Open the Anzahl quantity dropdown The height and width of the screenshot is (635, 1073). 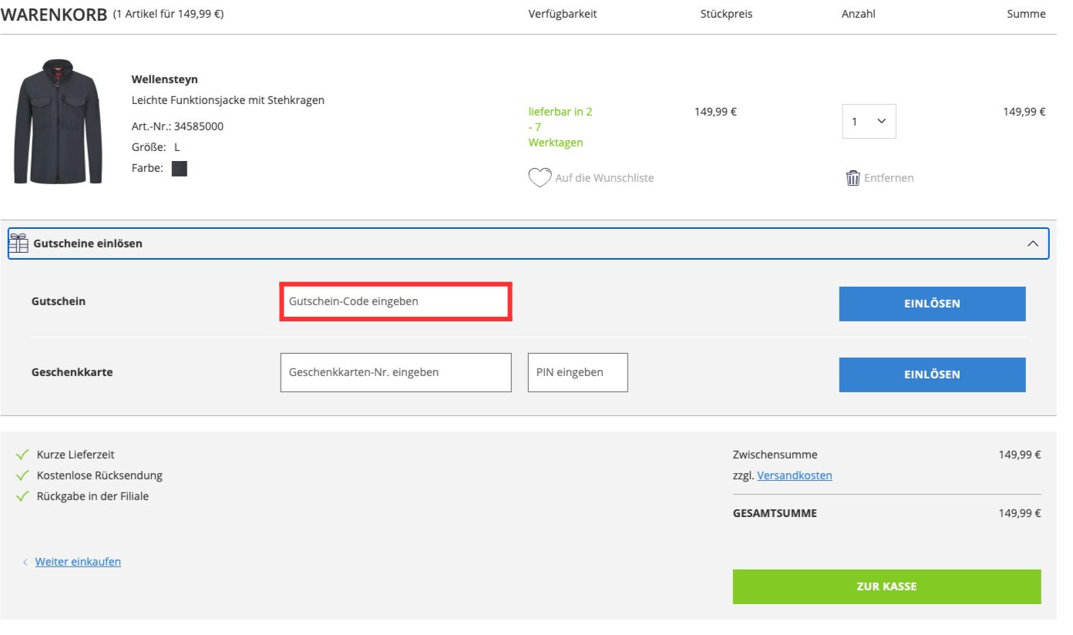coord(869,122)
